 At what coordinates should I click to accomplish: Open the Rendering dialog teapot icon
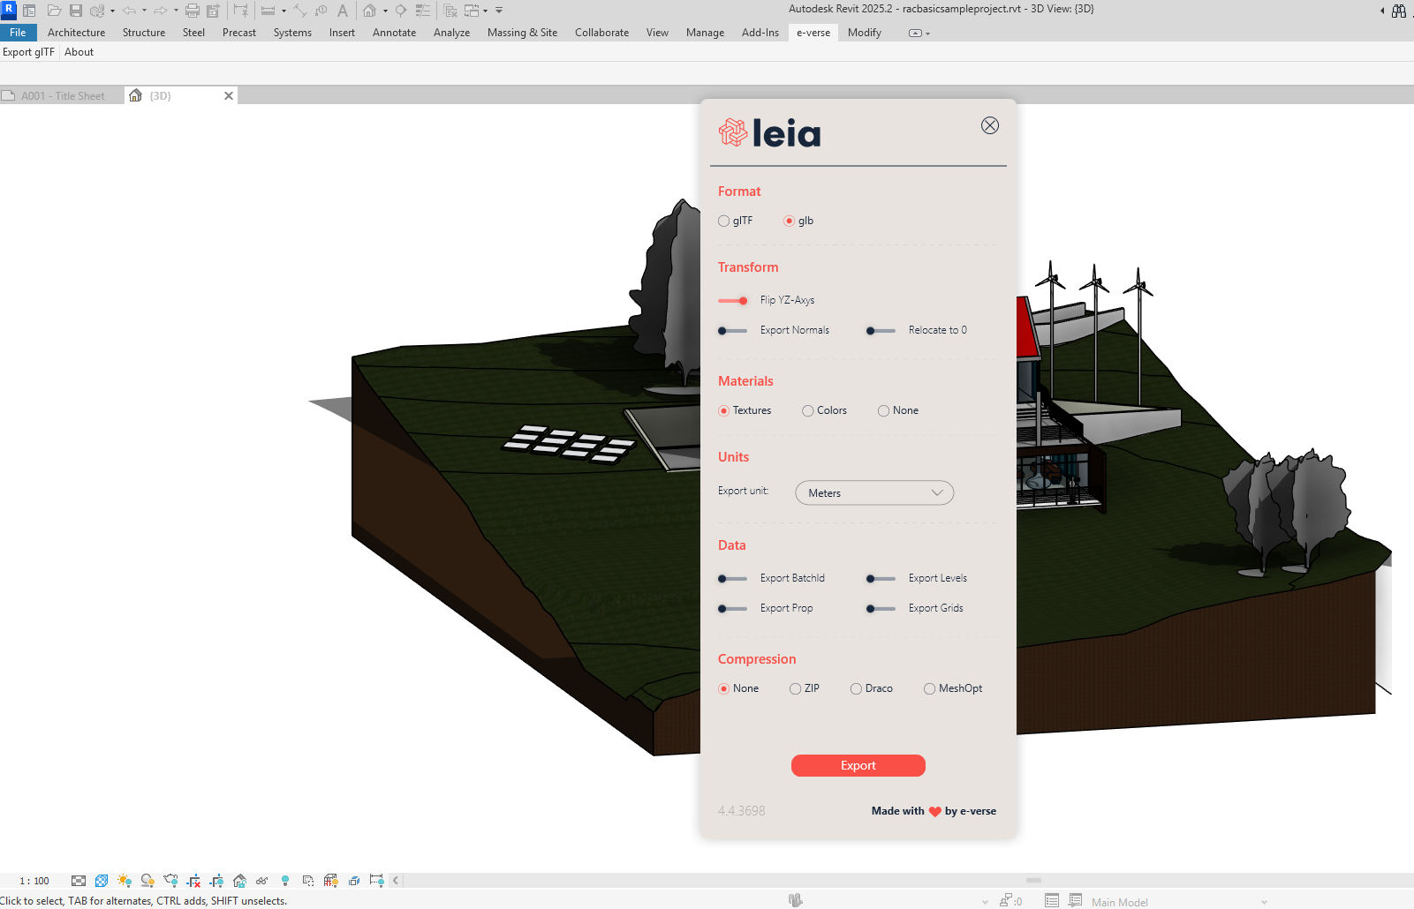170,881
